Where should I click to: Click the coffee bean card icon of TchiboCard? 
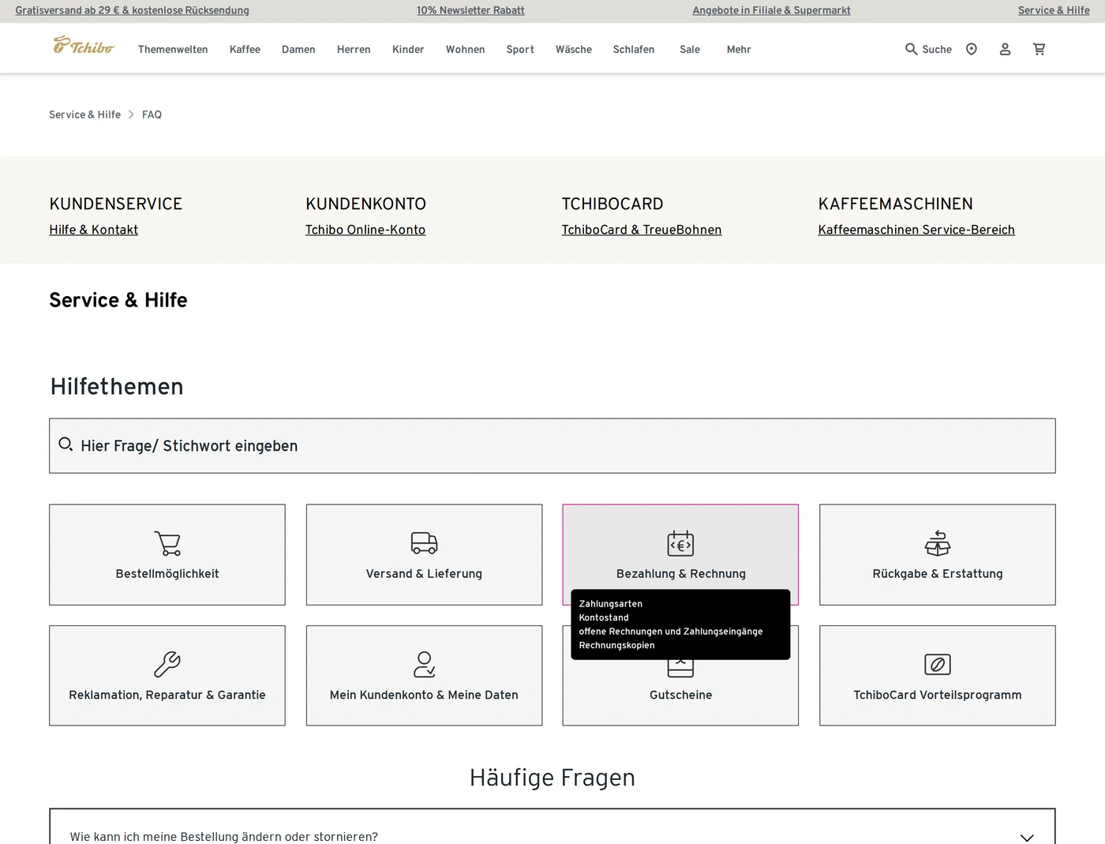[x=938, y=664]
